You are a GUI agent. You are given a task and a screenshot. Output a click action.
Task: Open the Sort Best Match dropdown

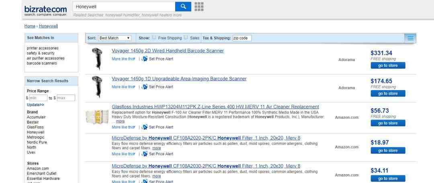click(x=115, y=38)
